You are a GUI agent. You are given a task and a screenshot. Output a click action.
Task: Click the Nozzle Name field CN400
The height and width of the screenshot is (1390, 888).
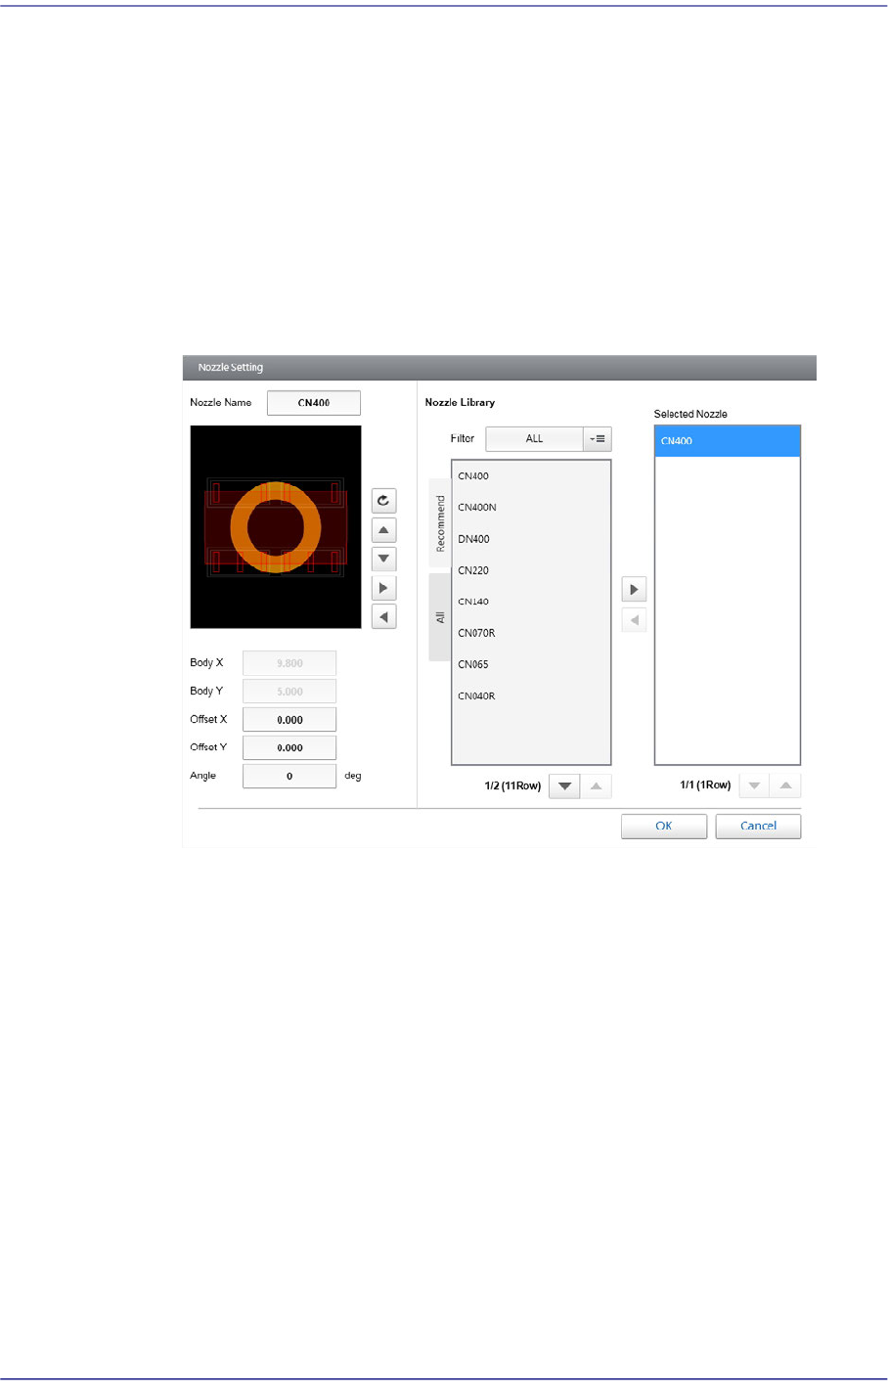pyautogui.click(x=314, y=403)
